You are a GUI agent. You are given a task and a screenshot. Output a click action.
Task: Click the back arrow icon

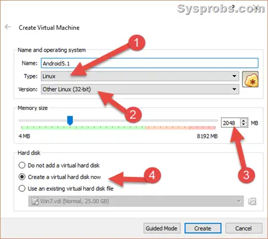tap(8, 27)
